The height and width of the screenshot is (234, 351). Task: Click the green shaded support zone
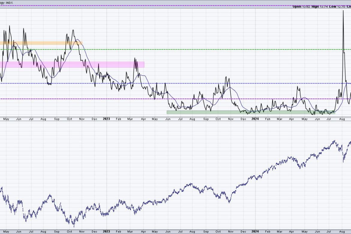coord(210,112)
